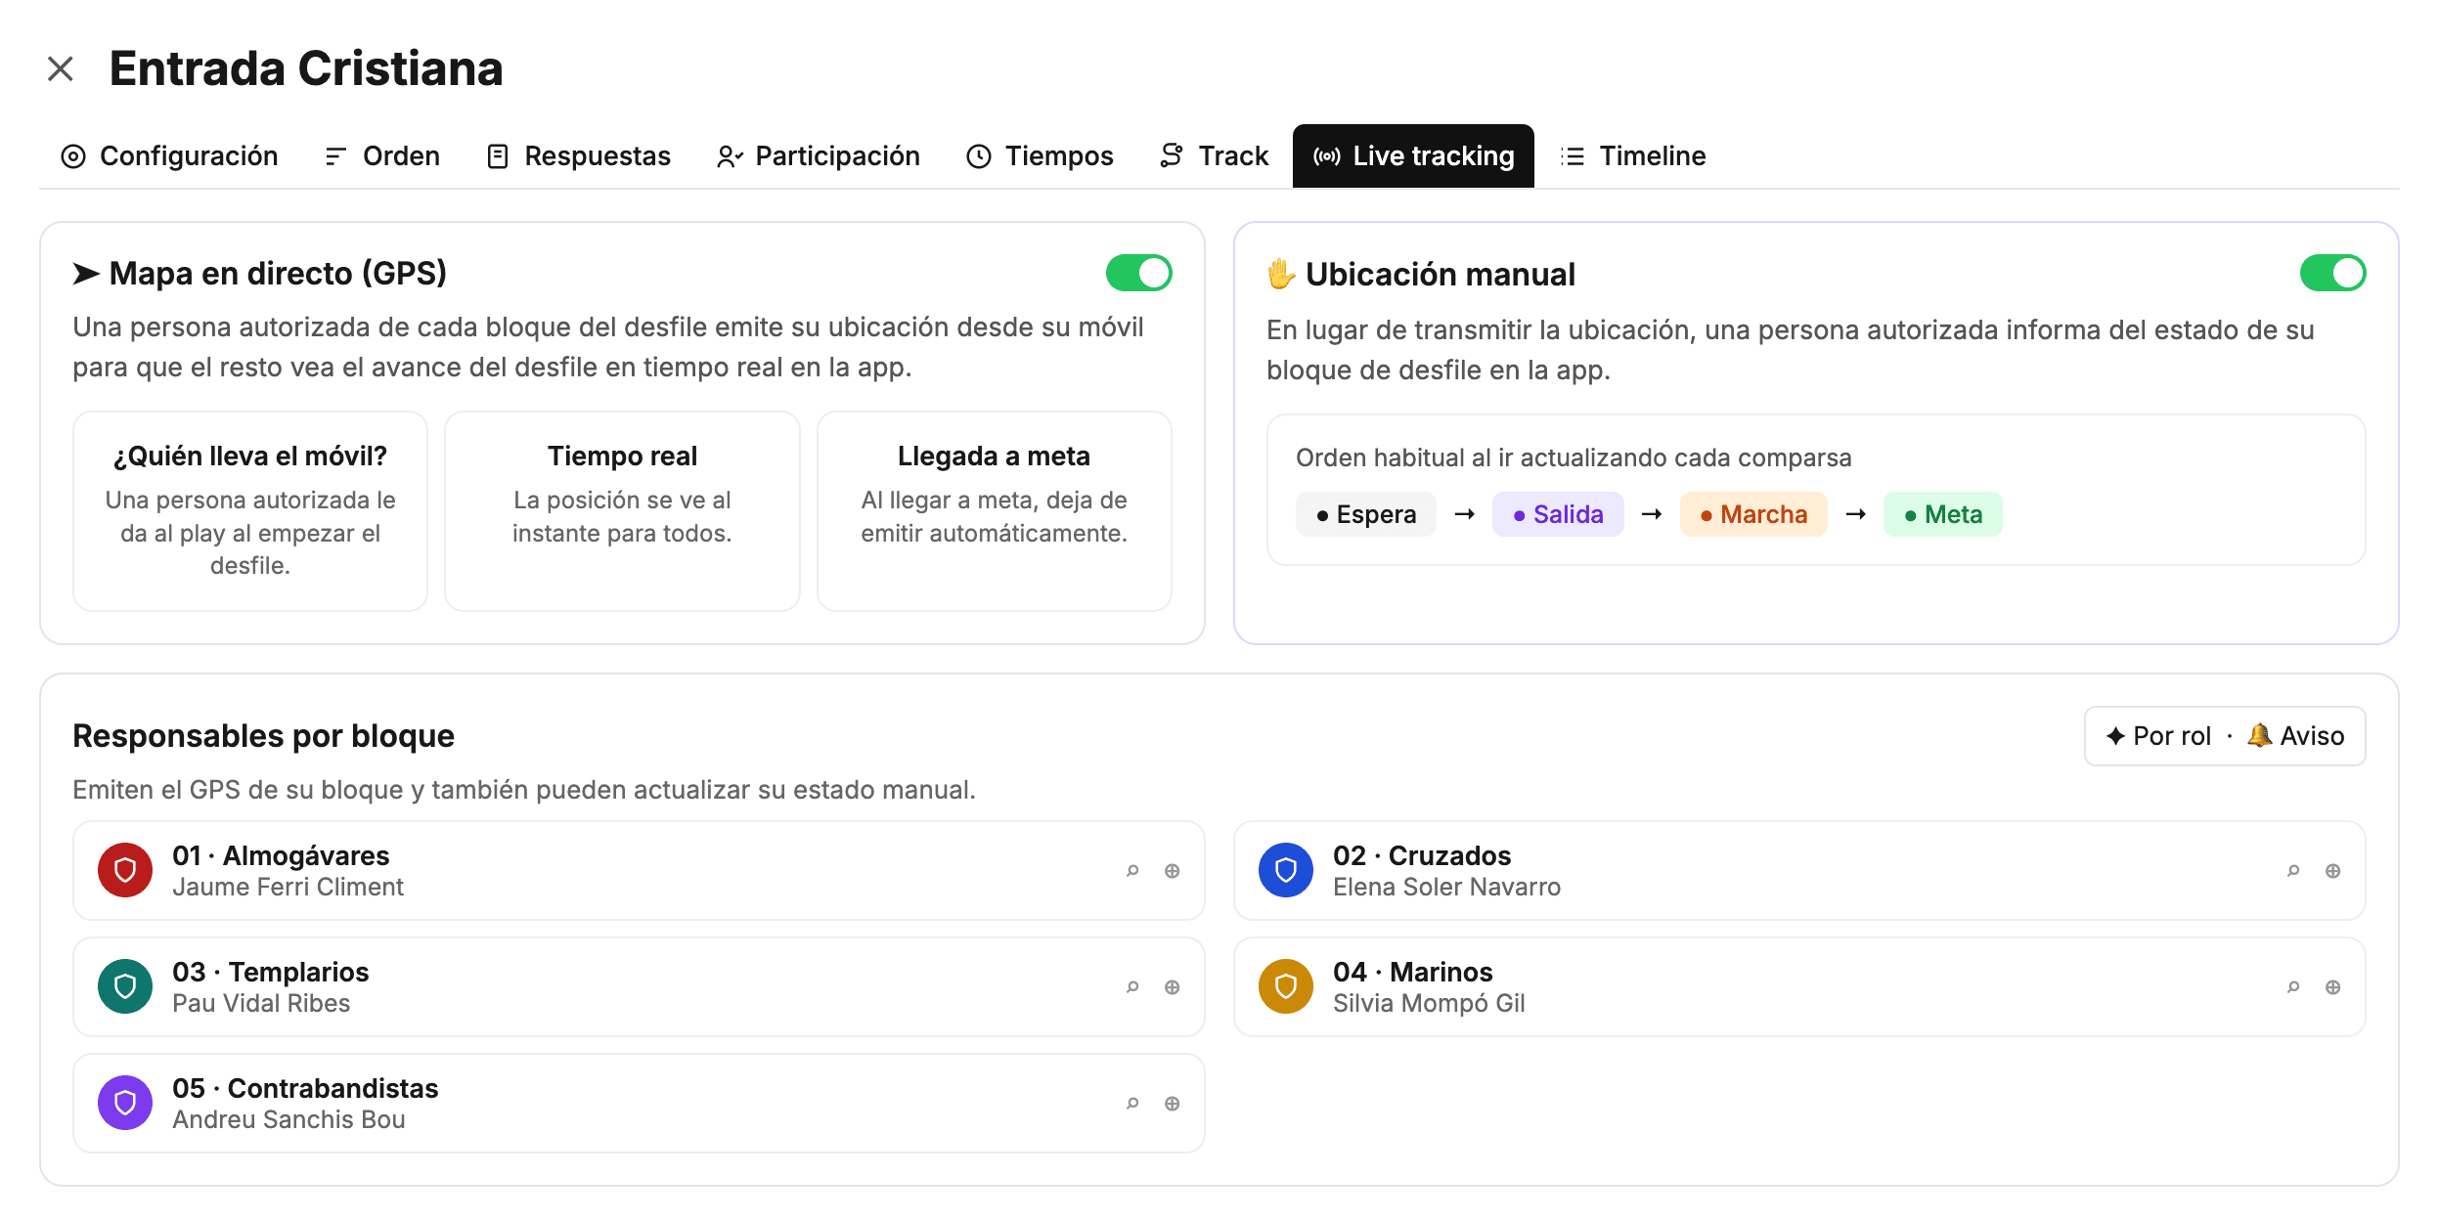The height and width of the screenshot is (1219, 2439).
Task: Click the name Pau Vidal Ribes
Action: [x=261, y=1004]
